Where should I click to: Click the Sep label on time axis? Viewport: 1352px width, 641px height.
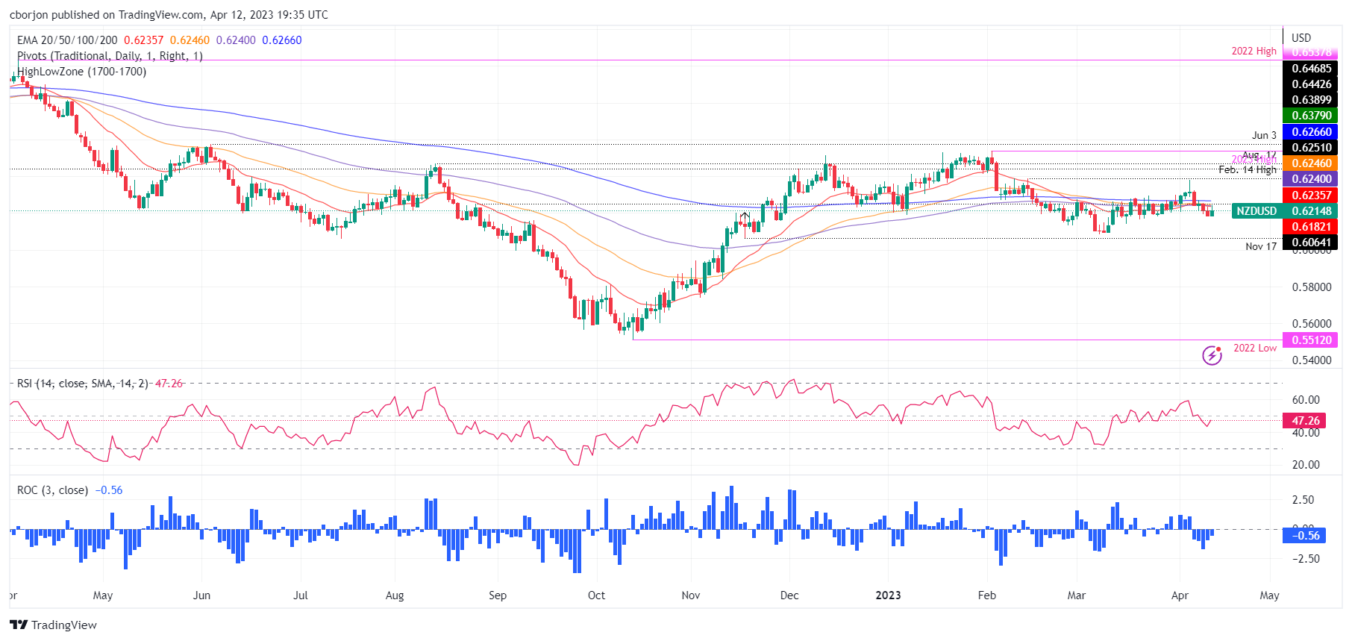[x=498, y=595]
